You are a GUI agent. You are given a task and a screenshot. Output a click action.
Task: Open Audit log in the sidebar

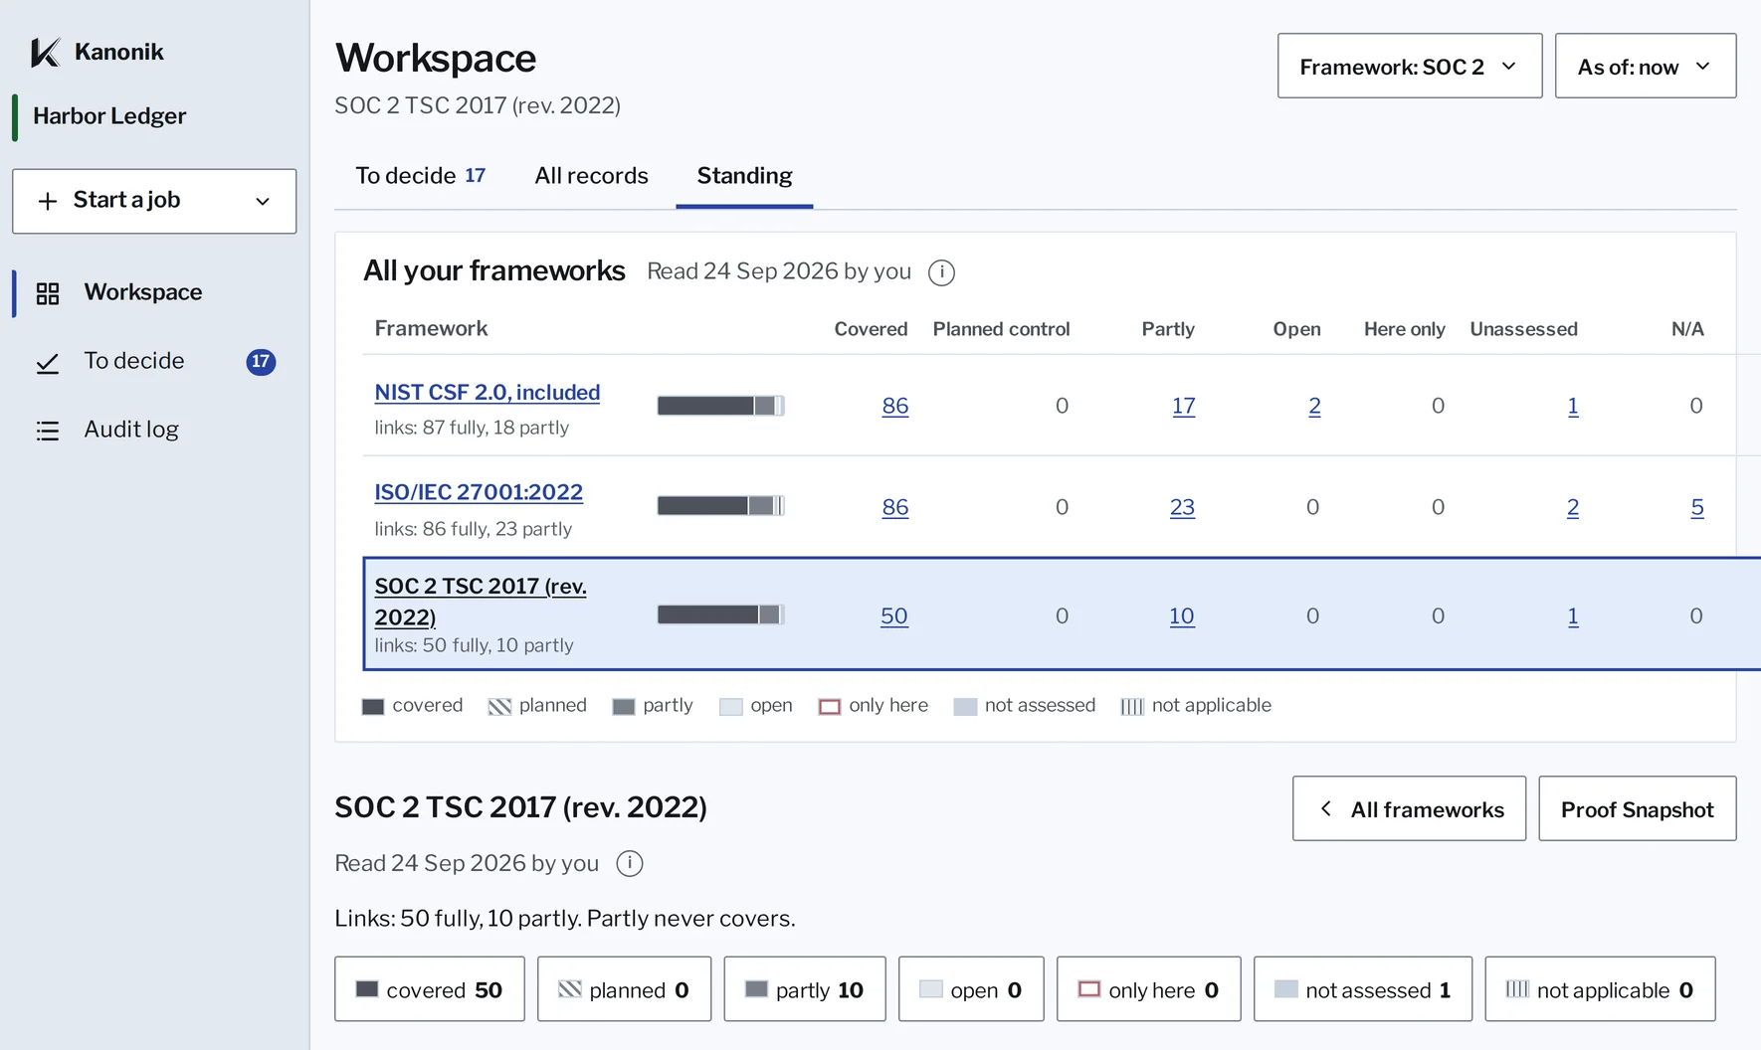(154, 430)
